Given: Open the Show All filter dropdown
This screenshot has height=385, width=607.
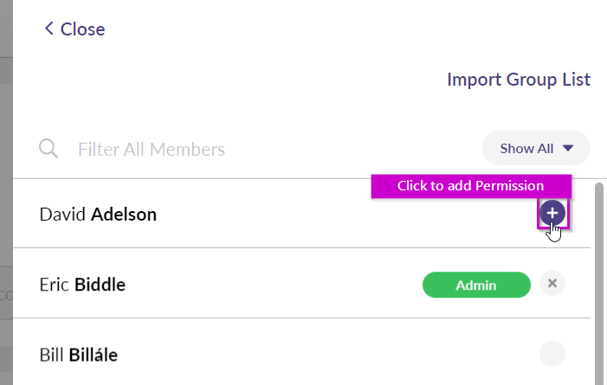Looking at the screenshot, I should pyautogui.click(x=535, y=148).
